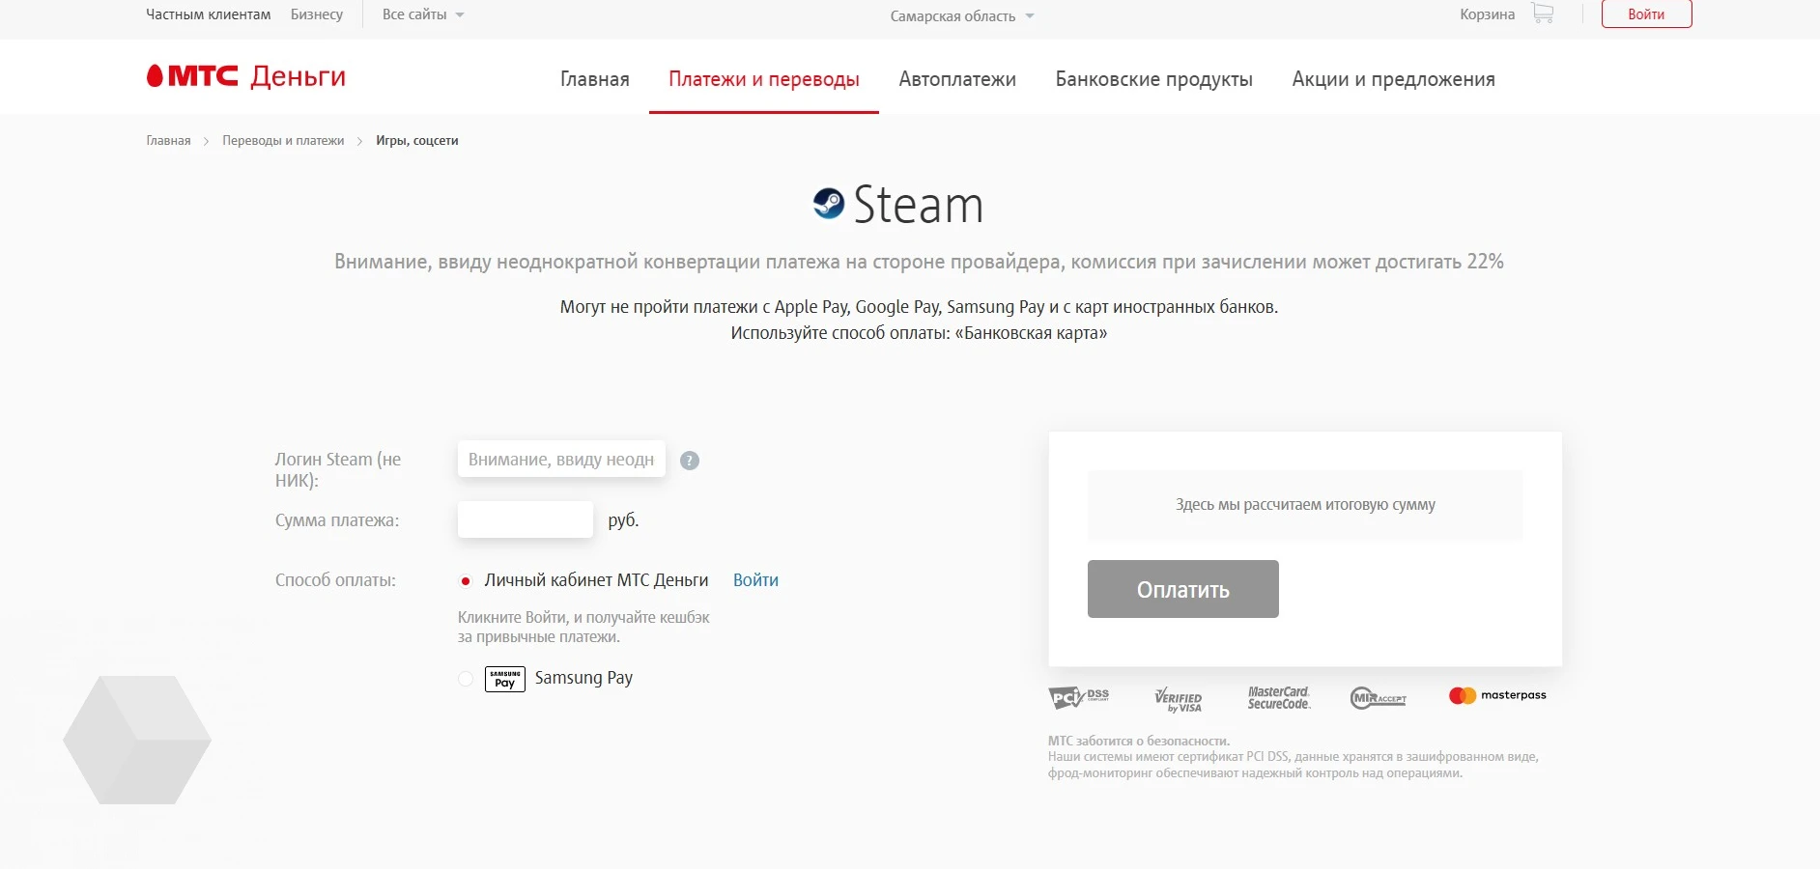Screen dimensions: 1820x869
Task: Open the shopping cart icon
Action: coord(1542,14)
